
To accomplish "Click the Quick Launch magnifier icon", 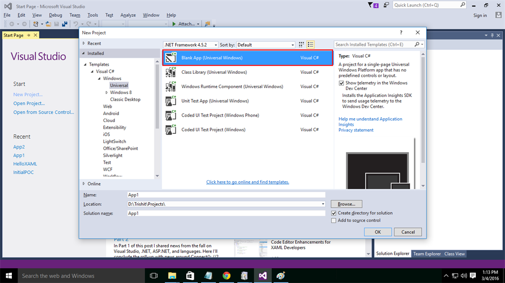I will (x=463, y=5).
